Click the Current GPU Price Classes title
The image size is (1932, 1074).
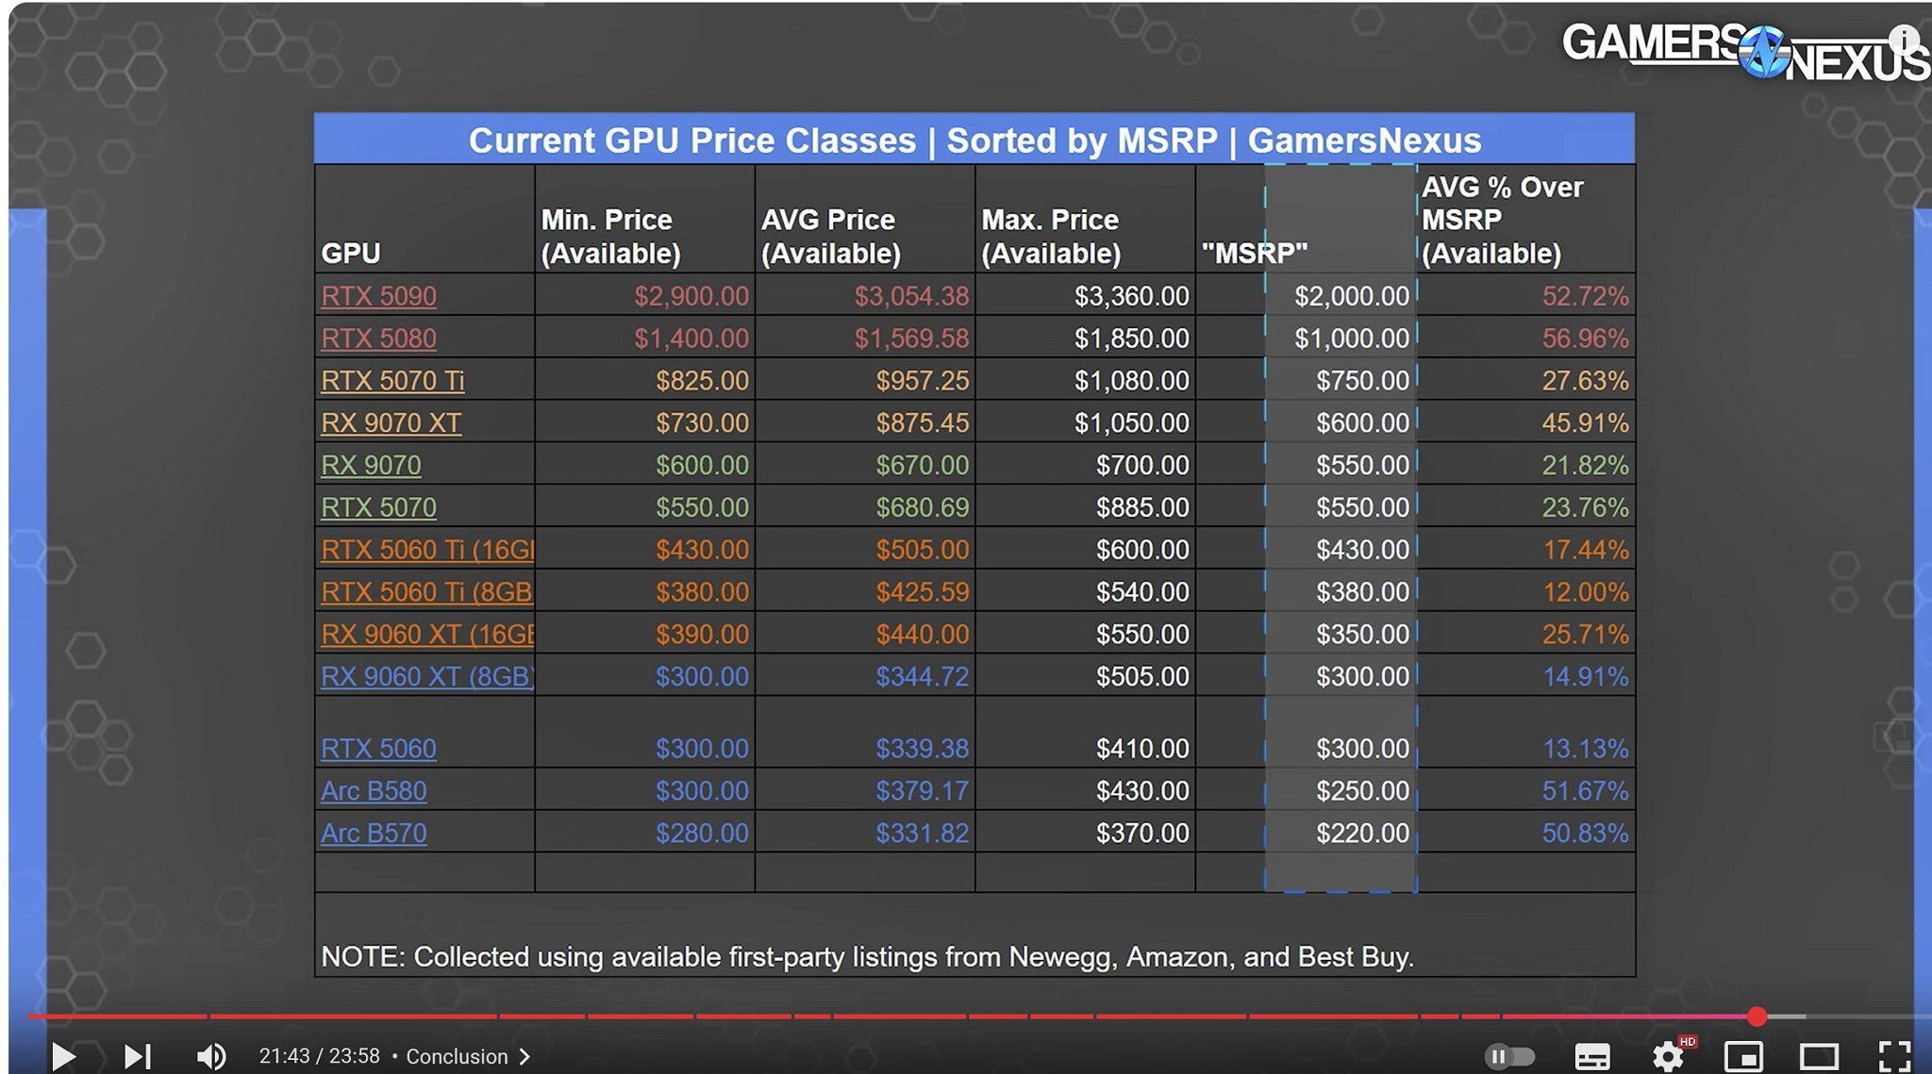974,140
